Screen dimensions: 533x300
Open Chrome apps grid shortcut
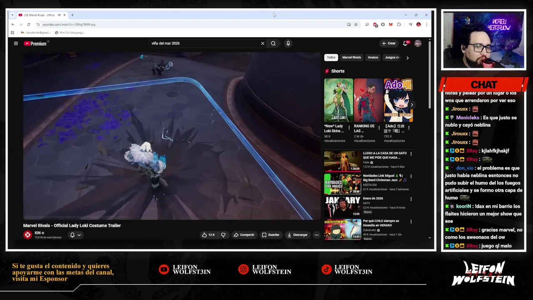click(12, 32)
